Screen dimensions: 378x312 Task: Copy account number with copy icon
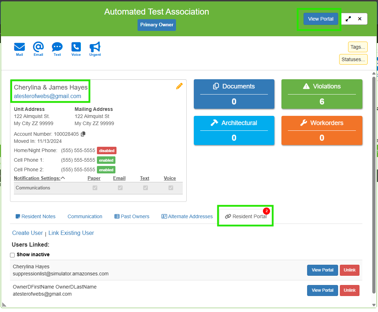coord(83,134)
